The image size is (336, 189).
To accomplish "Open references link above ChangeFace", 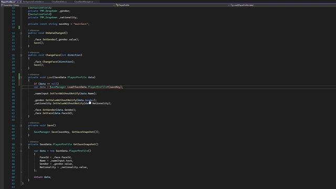I will [34, 52].
